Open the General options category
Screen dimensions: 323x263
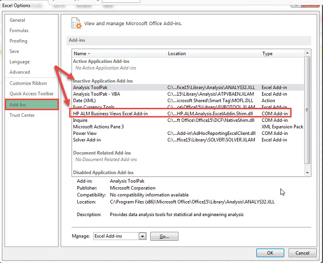click(17, 20)
